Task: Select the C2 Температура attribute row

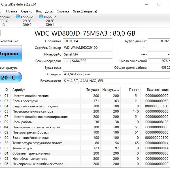Action: pos(85,148)
